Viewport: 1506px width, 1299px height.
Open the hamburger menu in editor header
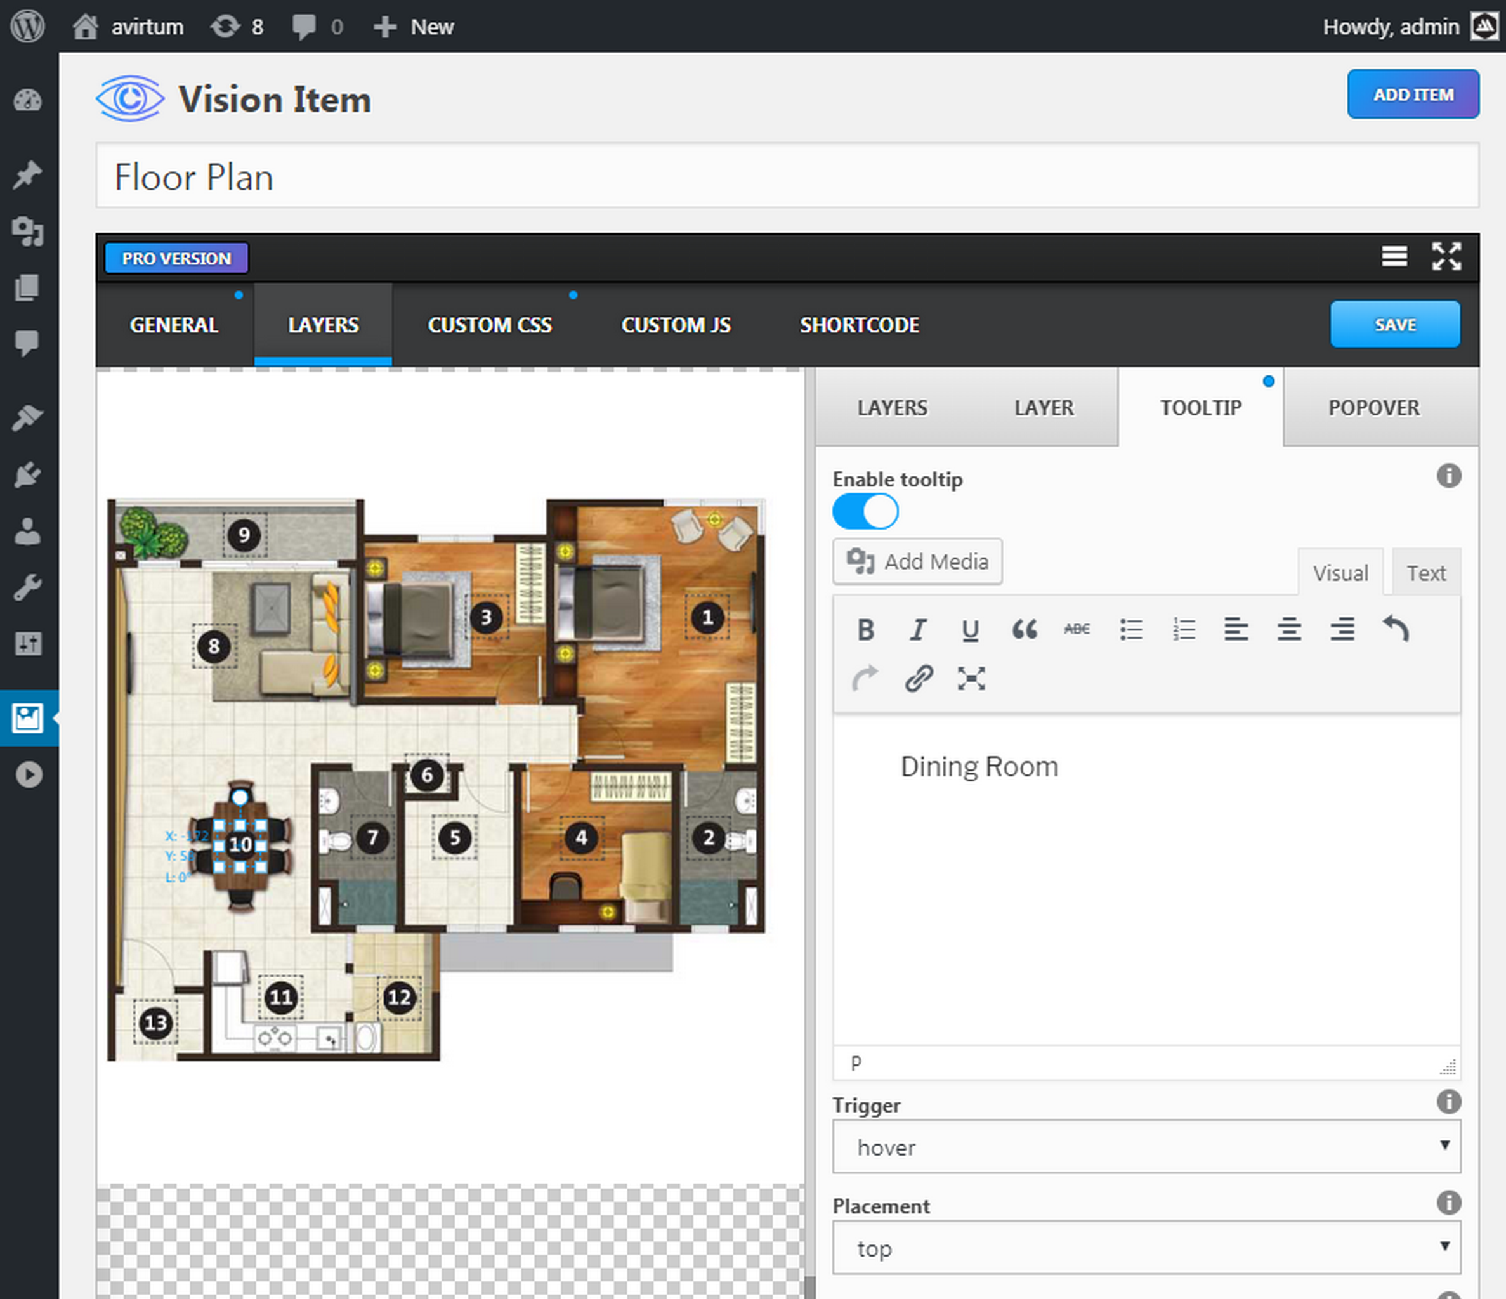(1393, 257)
